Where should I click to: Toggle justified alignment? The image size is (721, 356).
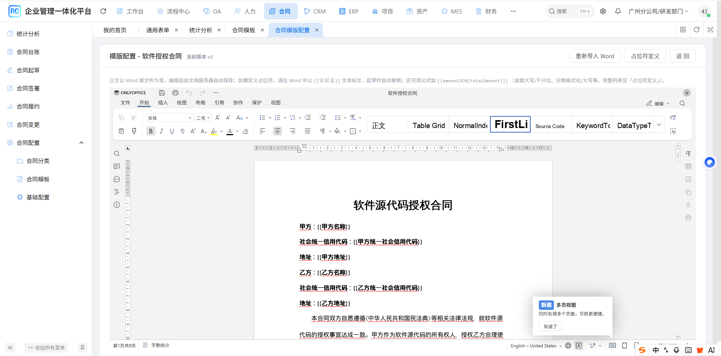(308, 131)
